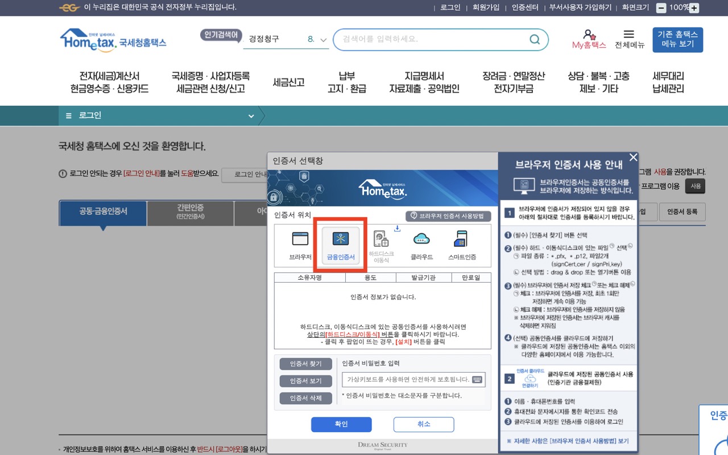Click the 사용 button next to 프로그램 이용
728x455 pixels.
pyautogui.click(x=696, y=186)
